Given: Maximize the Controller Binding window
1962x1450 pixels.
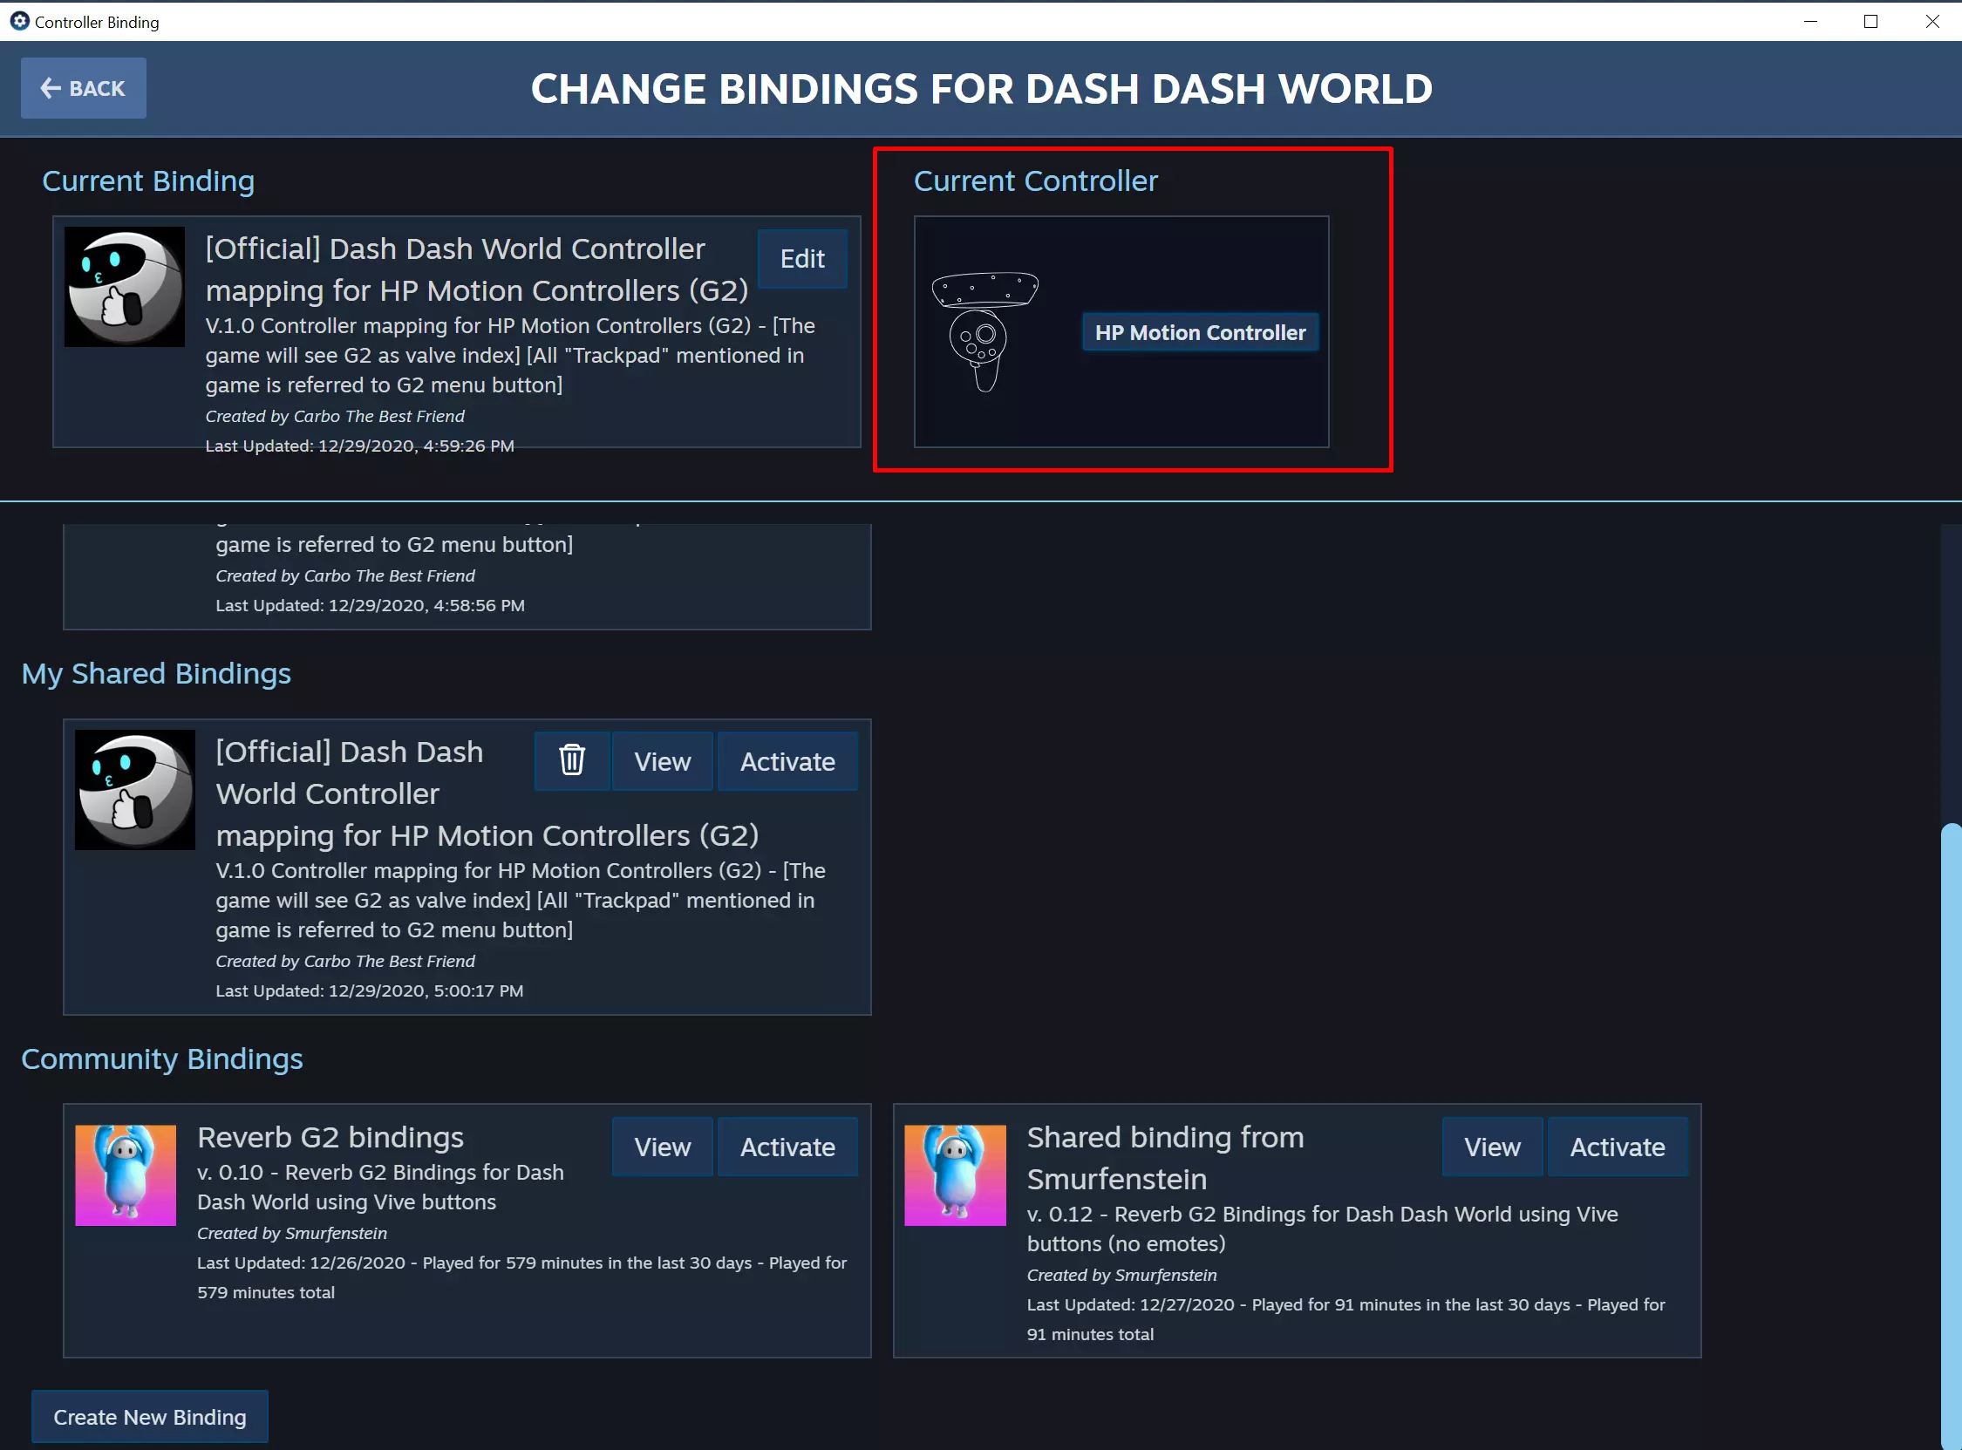Looking at the screenshot, I should point(1870,21).
